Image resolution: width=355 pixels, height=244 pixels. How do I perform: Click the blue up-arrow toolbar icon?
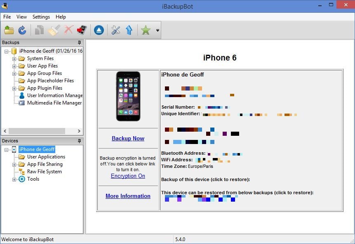(129, 30)
